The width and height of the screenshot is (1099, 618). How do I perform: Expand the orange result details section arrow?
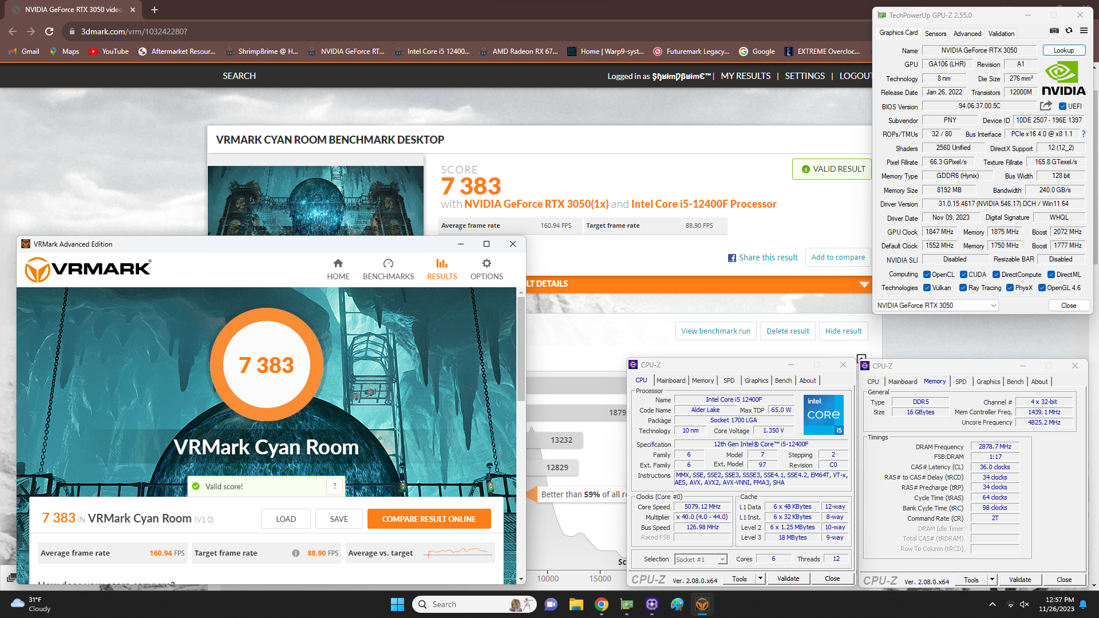click(x=864, y=284)
